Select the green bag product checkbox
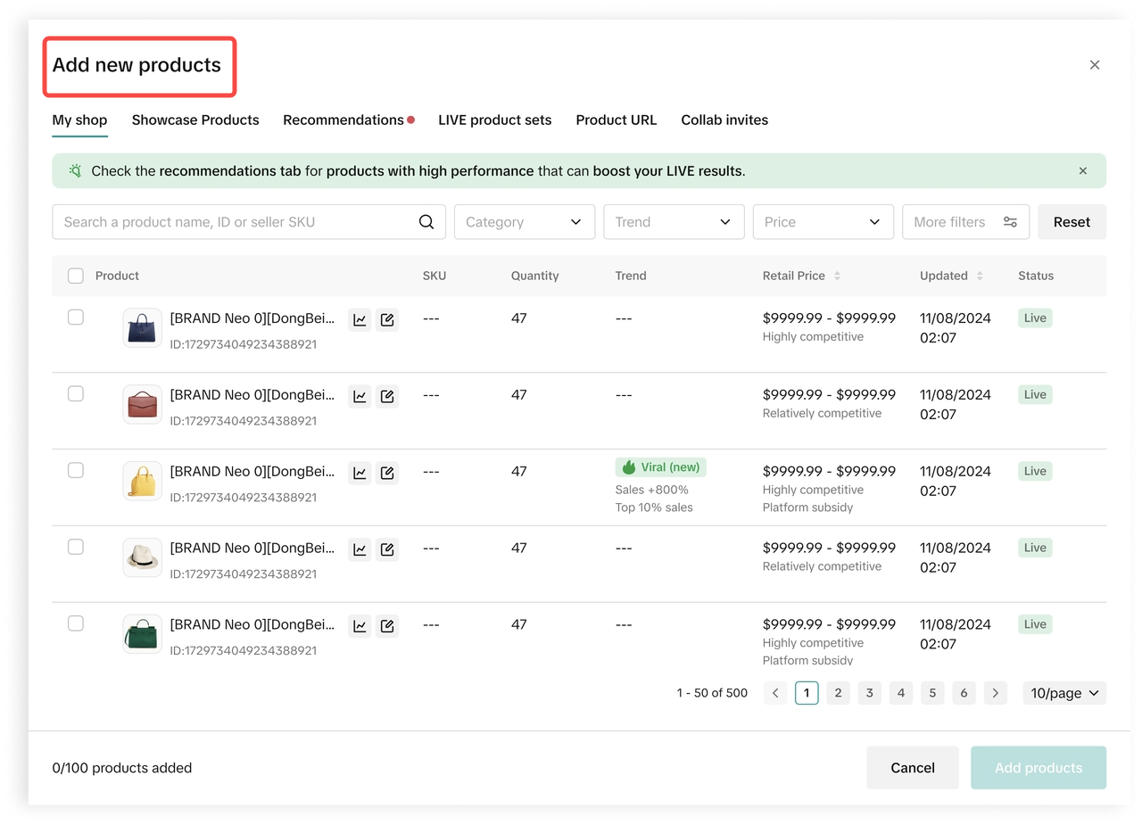The height and width of the screenshot is (825, 1142). [76, 624]
